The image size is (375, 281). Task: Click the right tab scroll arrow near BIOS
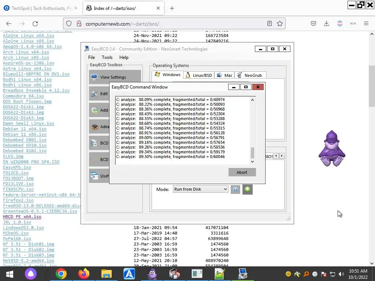282,156
